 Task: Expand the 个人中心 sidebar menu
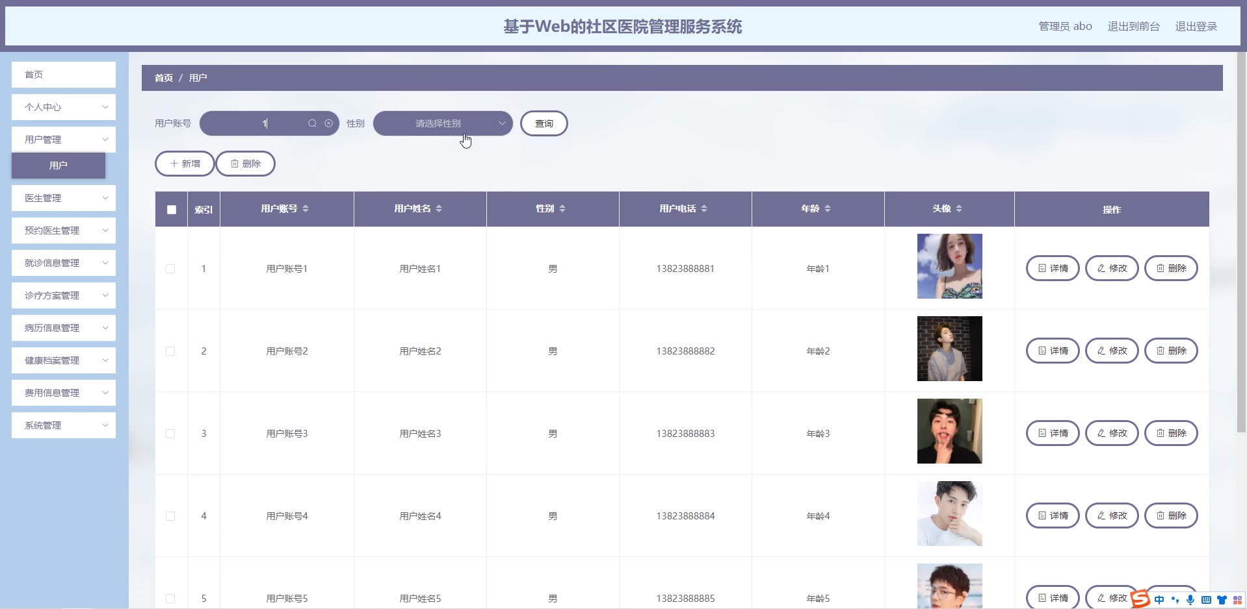(64, 107)
